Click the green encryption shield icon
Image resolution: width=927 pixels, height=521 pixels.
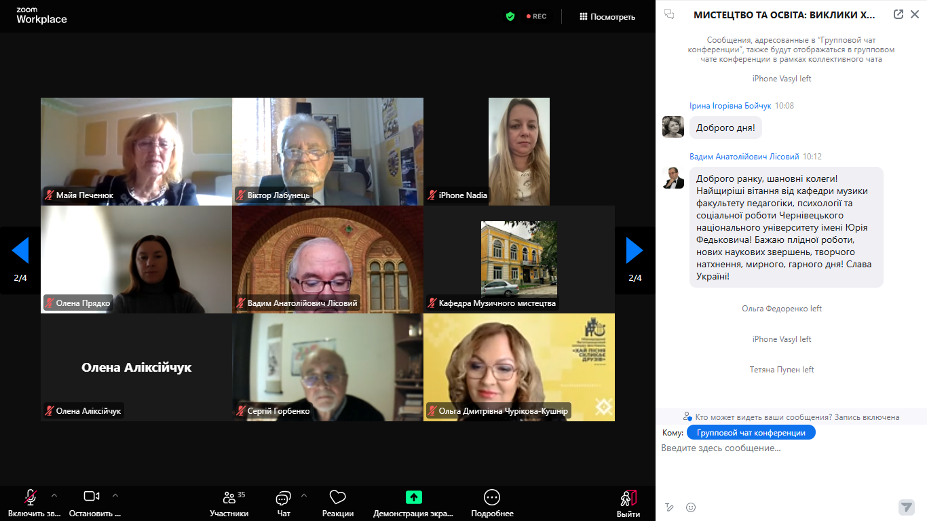point(510,16)
